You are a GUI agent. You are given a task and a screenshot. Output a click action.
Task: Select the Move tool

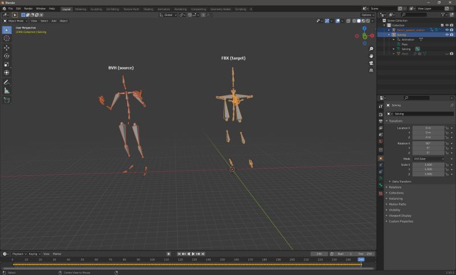(7, 48)
